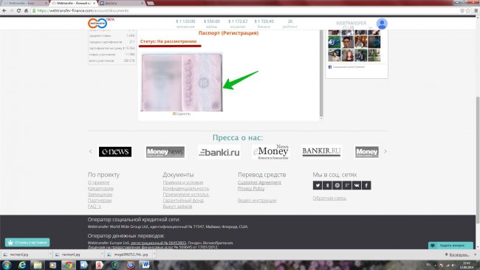
Task: Open the Twitter social icon
Action: [318, 185]
